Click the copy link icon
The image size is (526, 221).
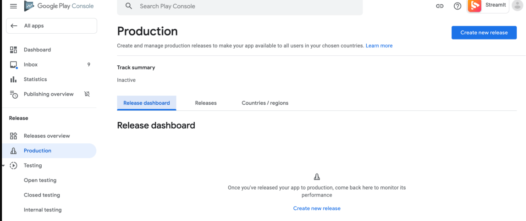click(440, 6)
